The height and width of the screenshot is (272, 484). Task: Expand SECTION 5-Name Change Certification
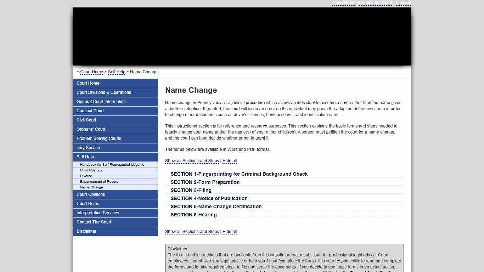pos(216,206)
